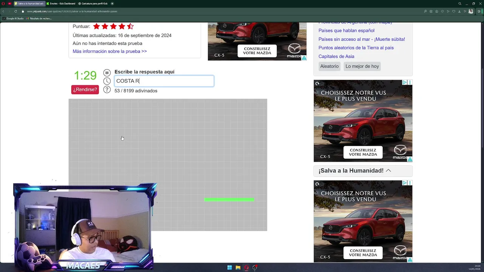Screen dimensions: 484x272
Task: Add page to bookmarks with heart icon
Action: 454,11
